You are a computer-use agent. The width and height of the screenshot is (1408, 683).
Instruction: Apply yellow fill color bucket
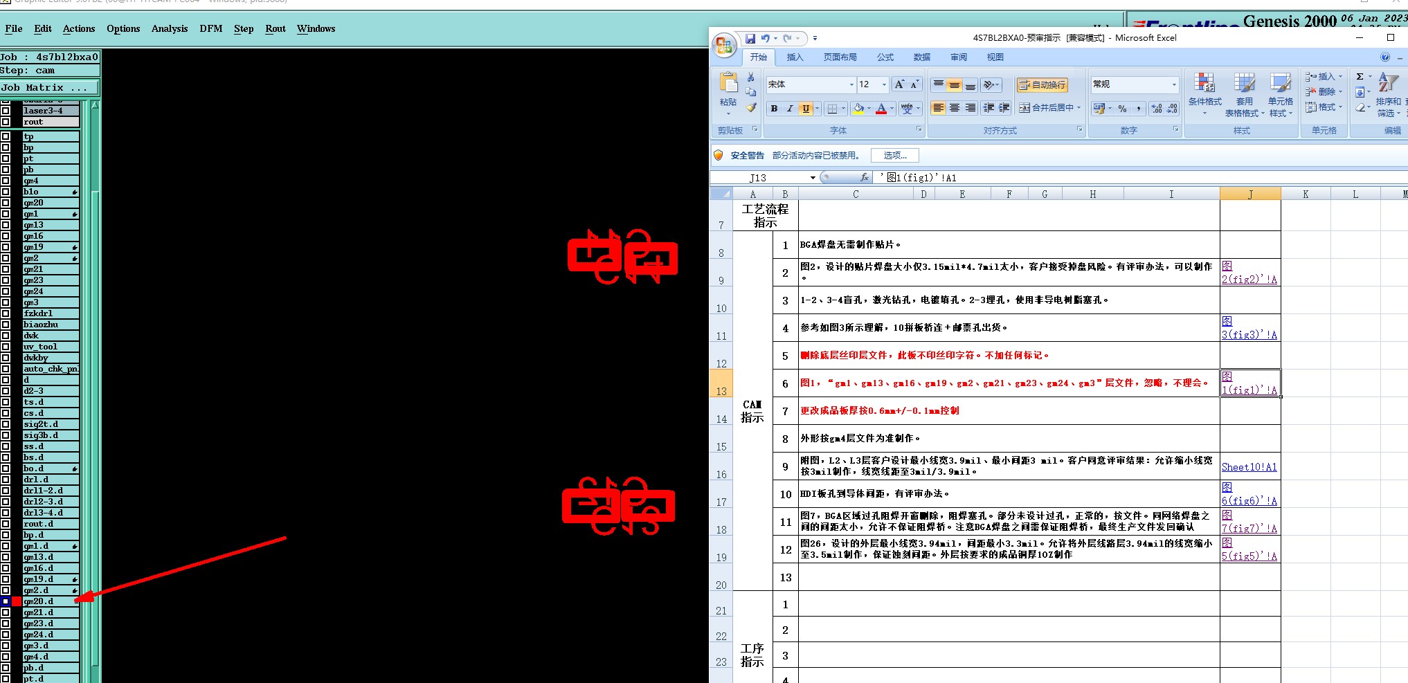click(x=859, y=109)
